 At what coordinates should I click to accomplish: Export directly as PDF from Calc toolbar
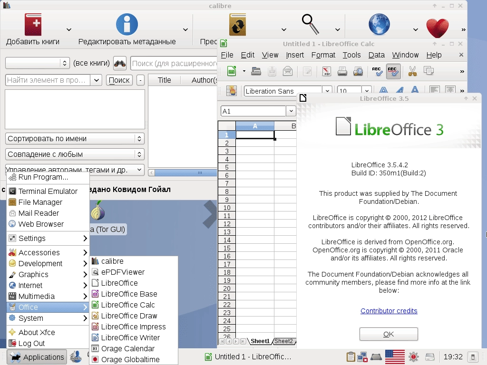tap(326, 71)
